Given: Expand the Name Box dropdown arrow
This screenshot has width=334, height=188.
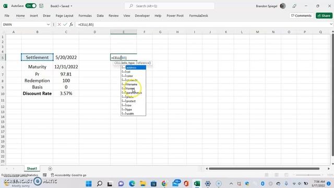Looking at the screenshot, I should coord(48,25).
